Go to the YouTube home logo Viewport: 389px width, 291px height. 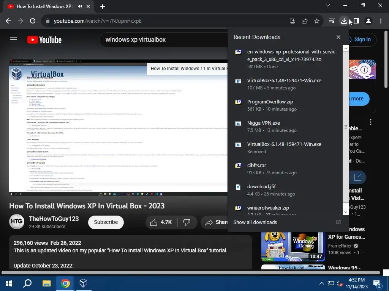(x=44, y=40)
